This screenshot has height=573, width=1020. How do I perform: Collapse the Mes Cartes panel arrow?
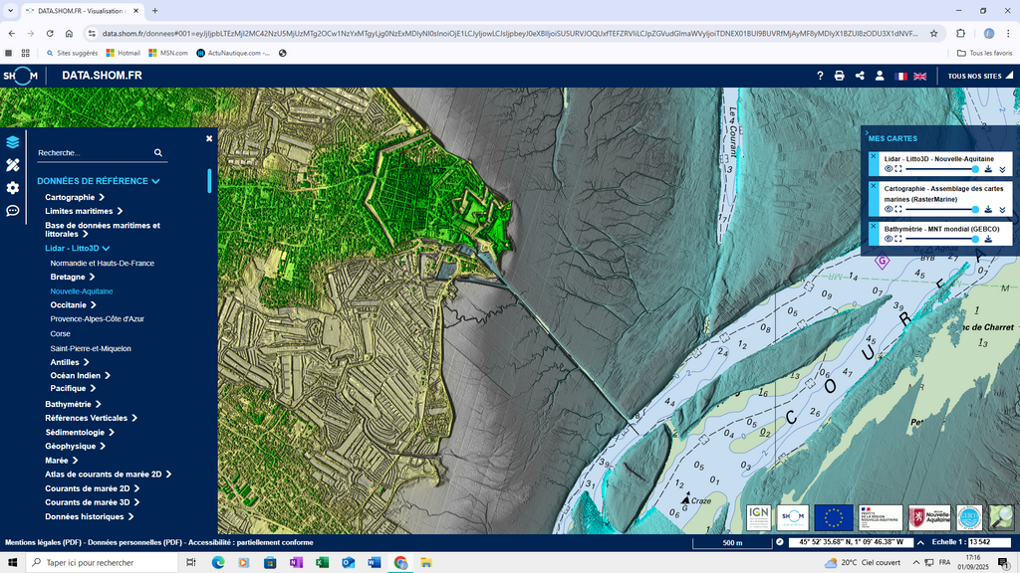[x=867, y=132]
